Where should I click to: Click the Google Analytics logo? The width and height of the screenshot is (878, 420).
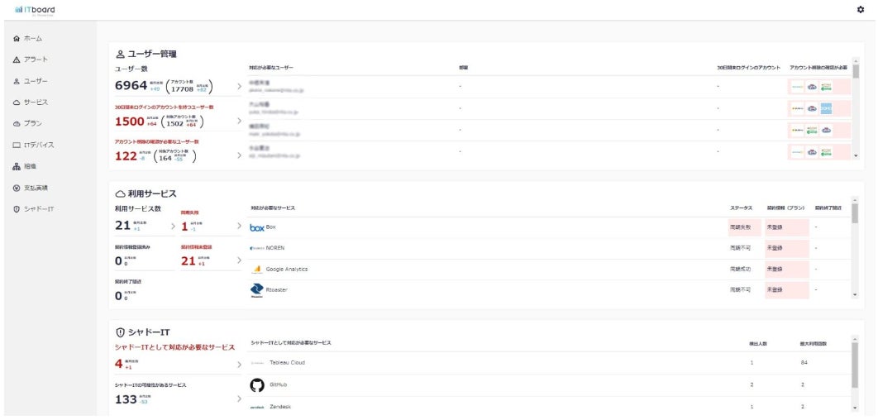tap(257, 270)
